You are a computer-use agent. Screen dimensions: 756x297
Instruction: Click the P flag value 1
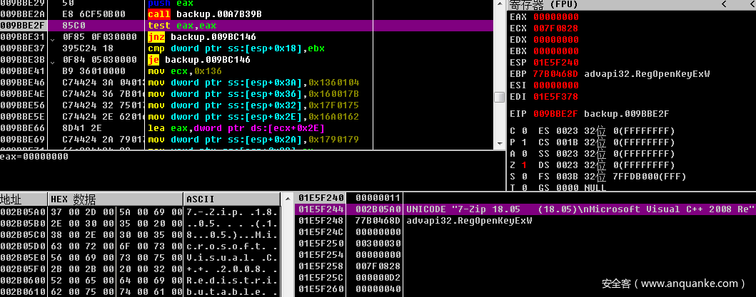coord(525,142)
